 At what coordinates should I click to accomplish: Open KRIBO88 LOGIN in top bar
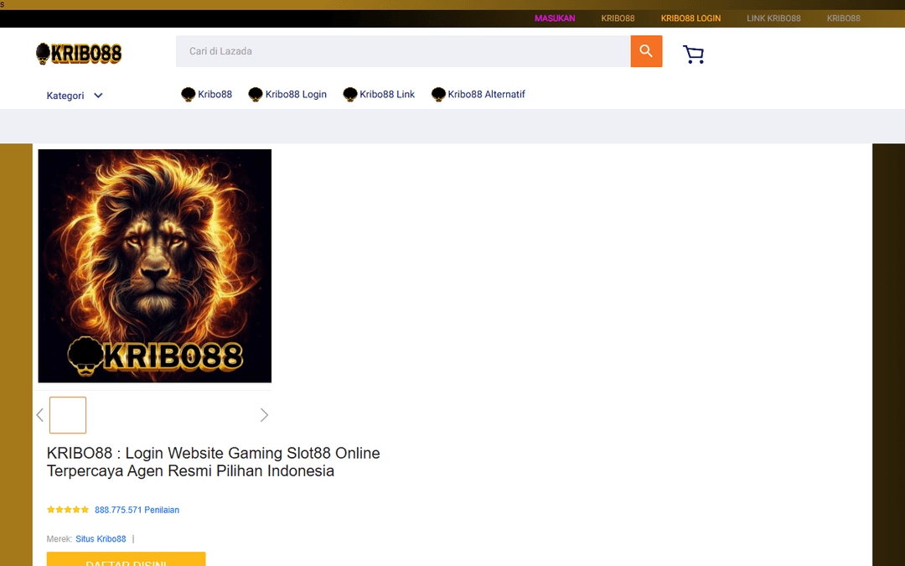click(690, 18)
